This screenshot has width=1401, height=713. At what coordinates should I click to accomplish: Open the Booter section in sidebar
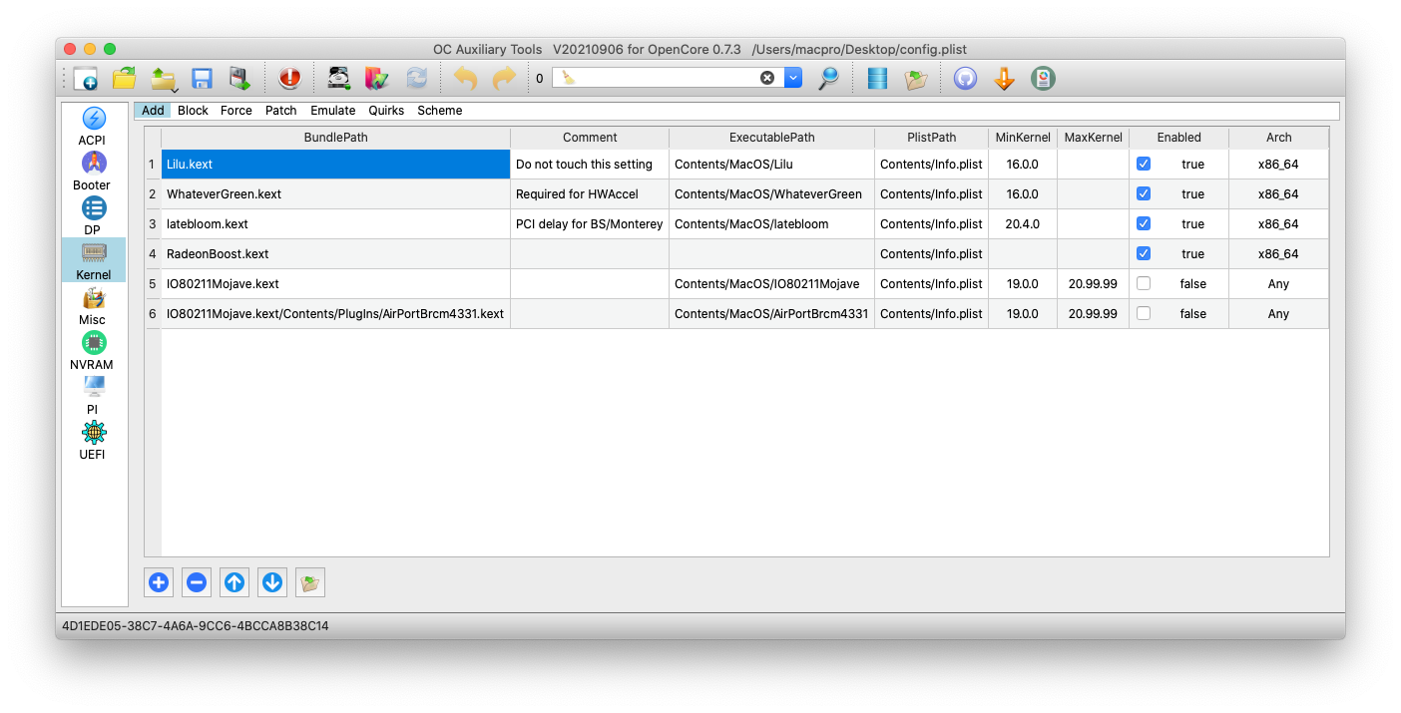(x=93, y=172)
